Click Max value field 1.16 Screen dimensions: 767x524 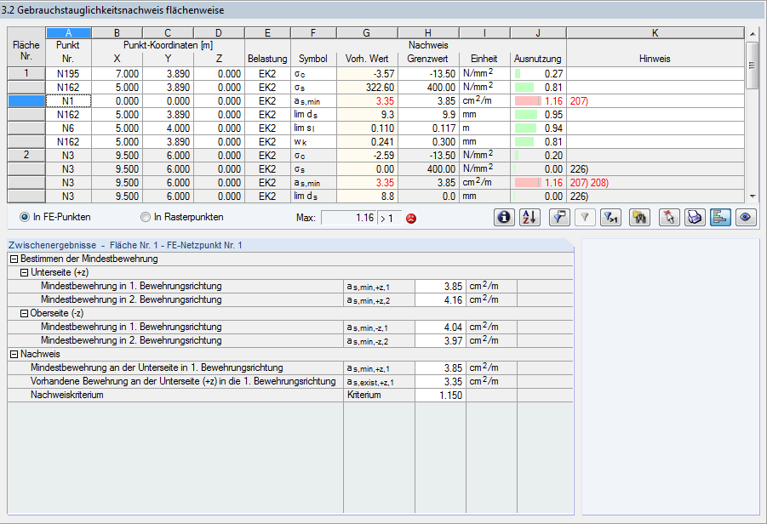(x=349, y=218)
